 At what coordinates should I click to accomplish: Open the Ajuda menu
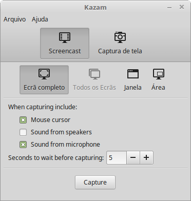(40, 19)
